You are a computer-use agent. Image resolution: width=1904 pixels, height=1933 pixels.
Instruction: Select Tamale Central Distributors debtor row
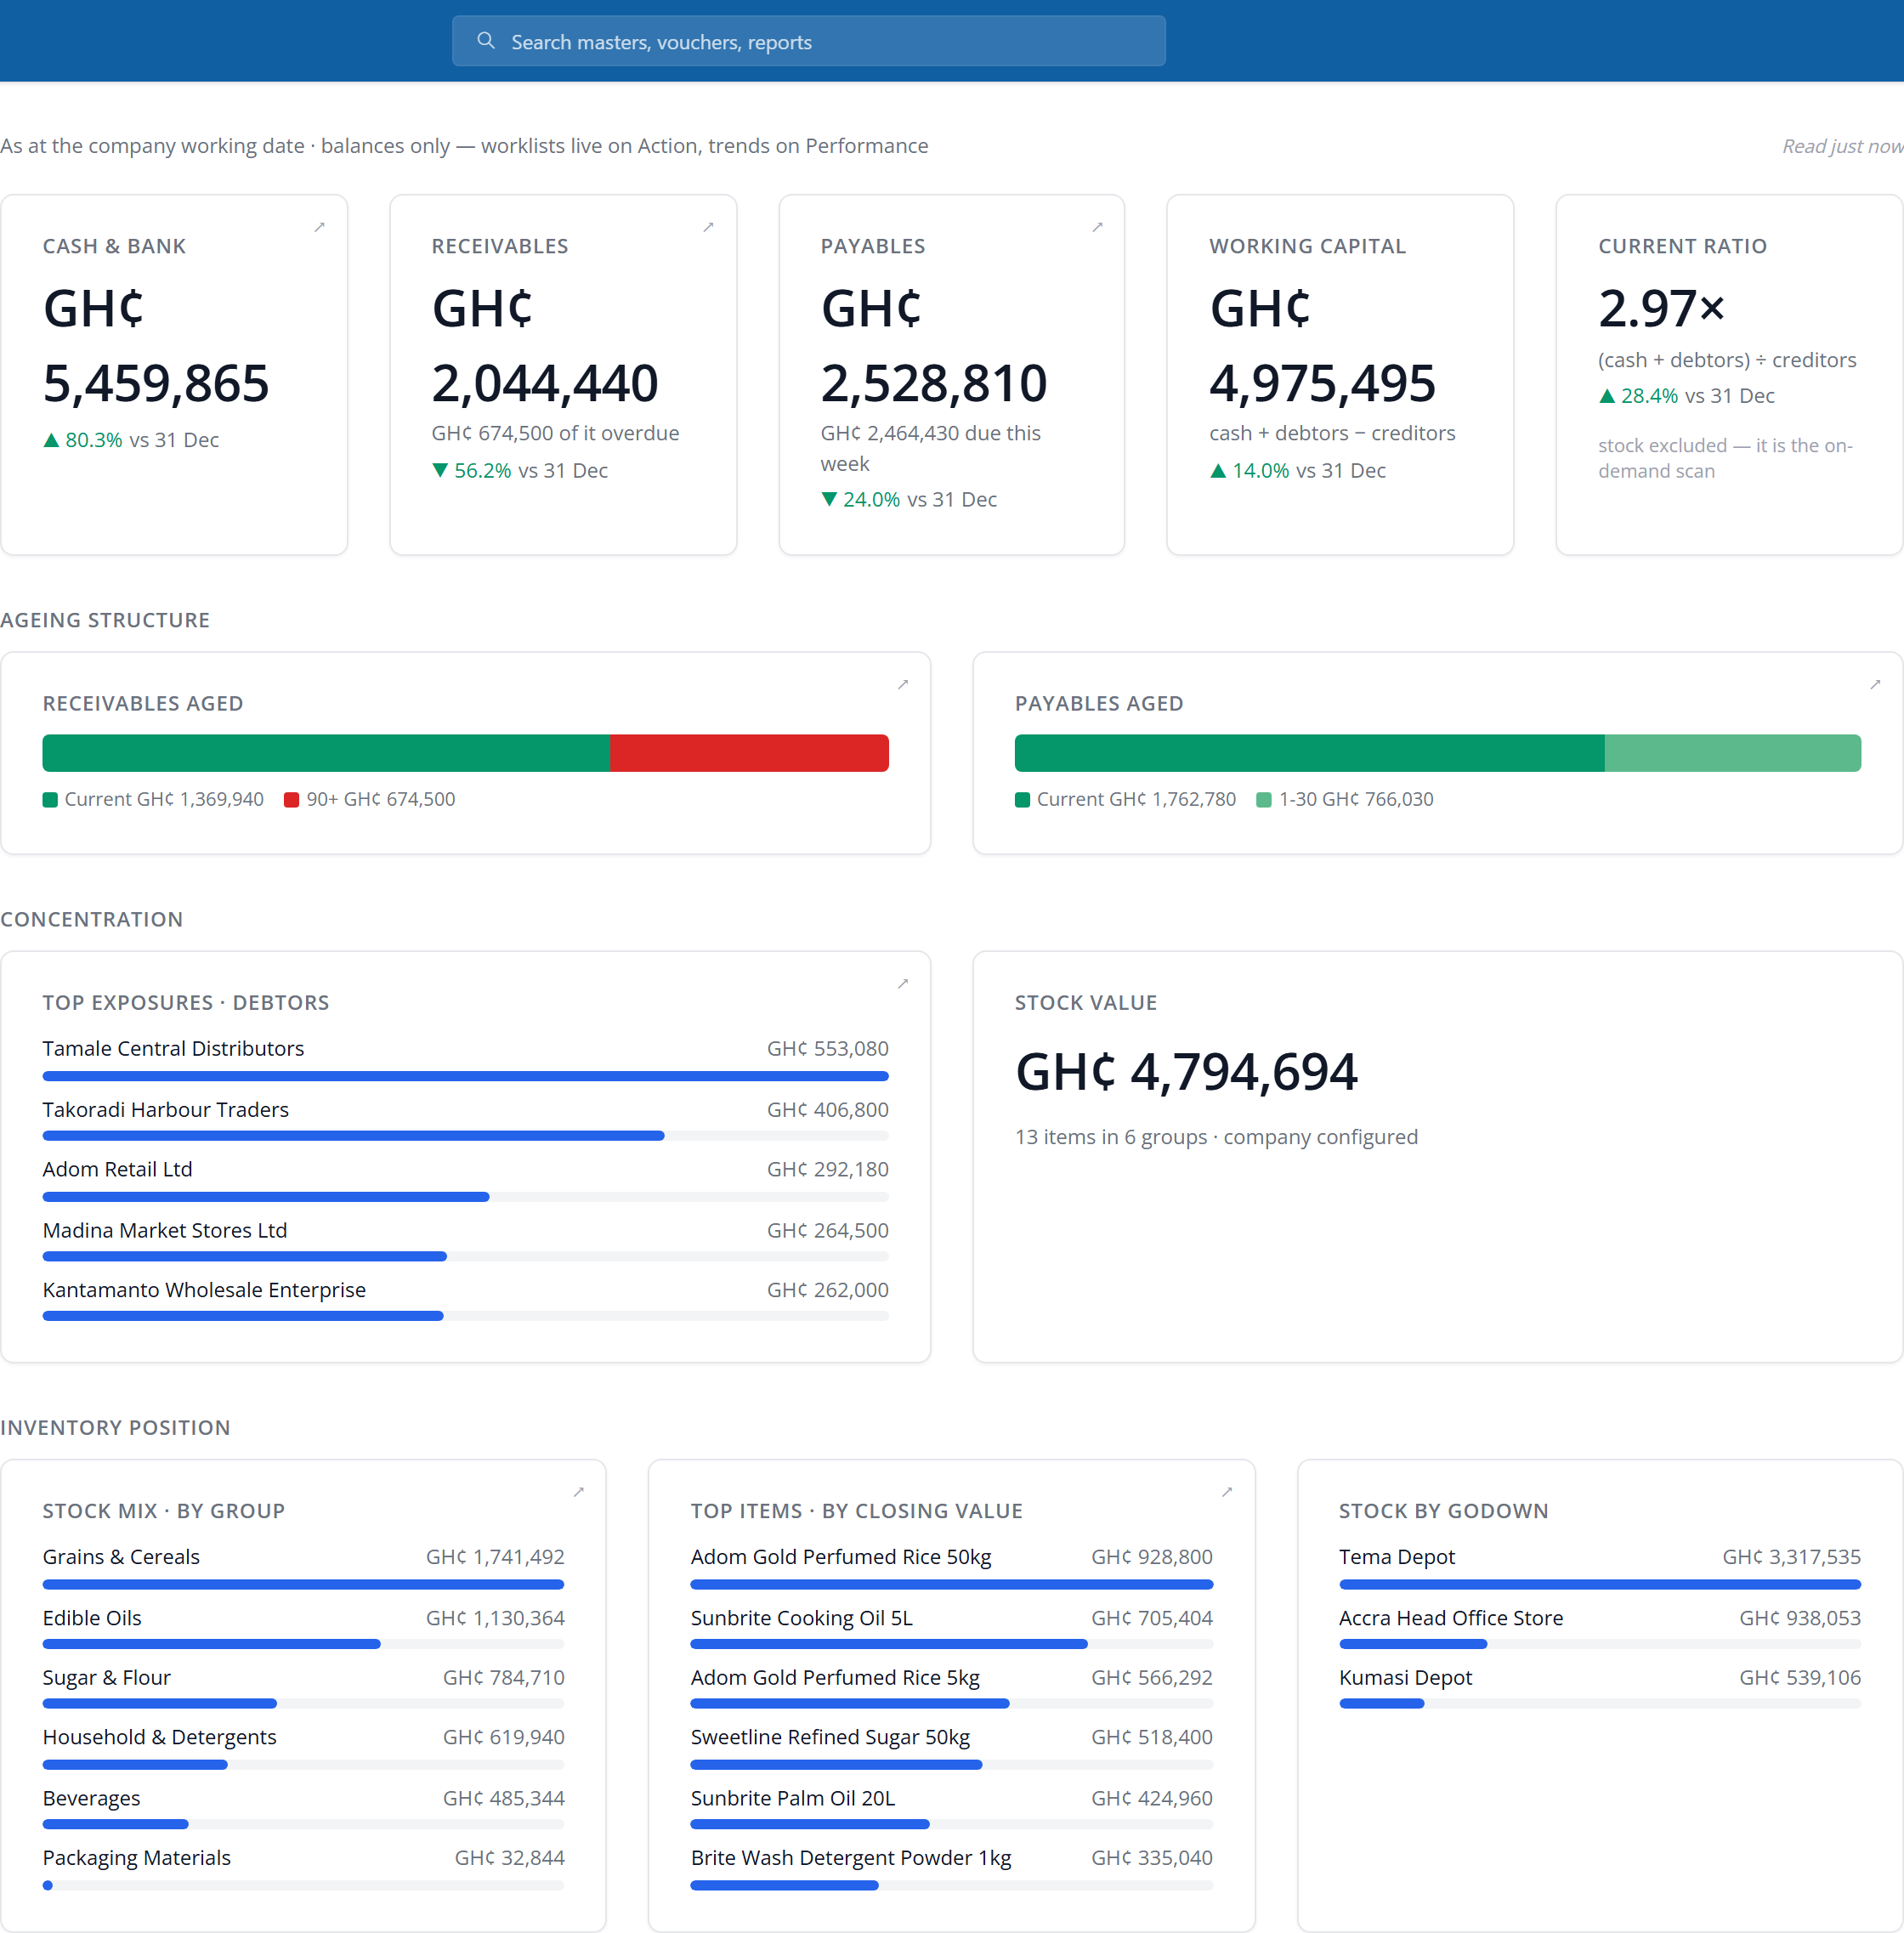point(465,1059)
